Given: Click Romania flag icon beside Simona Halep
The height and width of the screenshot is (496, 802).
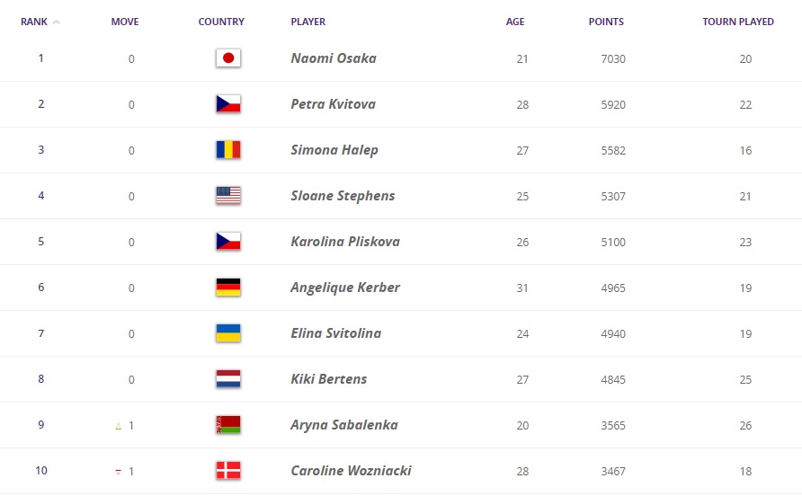Looking at the screenshot, I should (228, 150).
